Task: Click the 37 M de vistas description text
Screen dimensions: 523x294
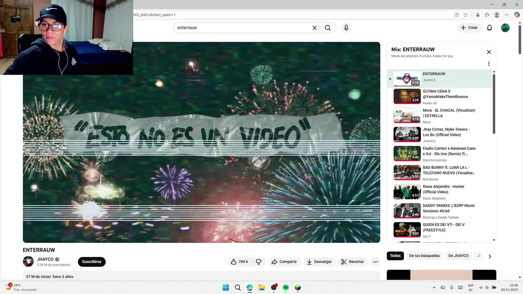Action: (x=49, y=276)
